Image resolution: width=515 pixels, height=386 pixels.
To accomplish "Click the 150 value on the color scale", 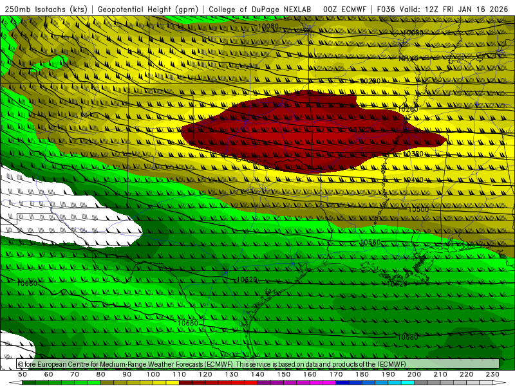I will click(284, 374).
